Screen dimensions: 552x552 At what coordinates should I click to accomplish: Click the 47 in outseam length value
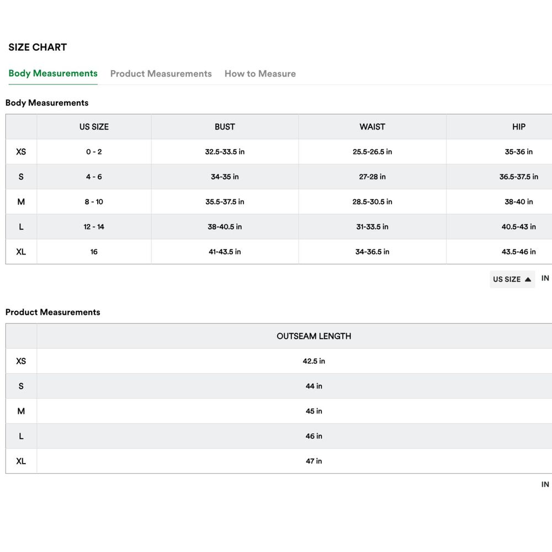[x=314, y=461]
